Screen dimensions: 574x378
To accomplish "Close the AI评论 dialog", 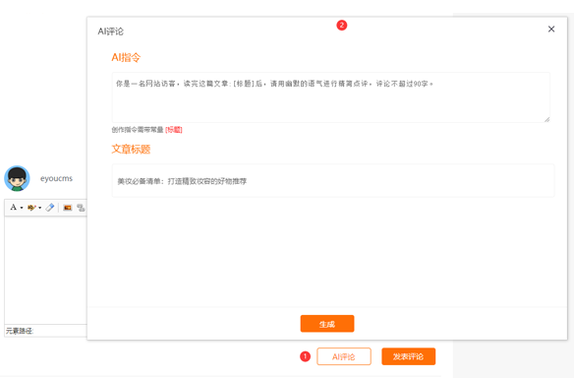I will pyautogui.click(x=551, y=29).
